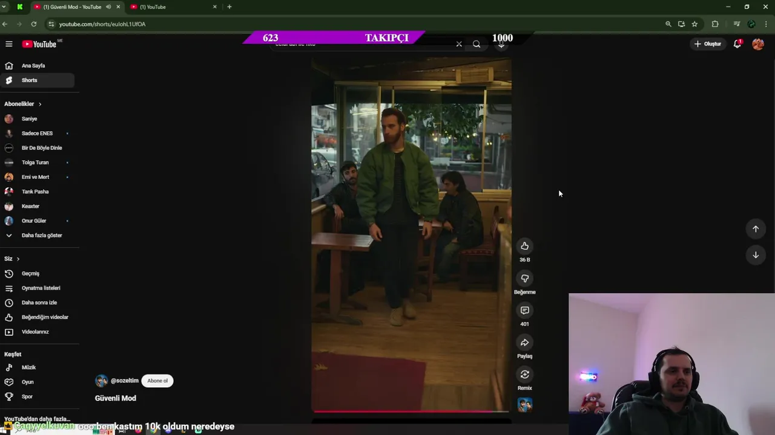Viewport: 775px width, 435px height.
Task: Open the sound thumbnail below Remix
Action: click(x=525, y=405)
